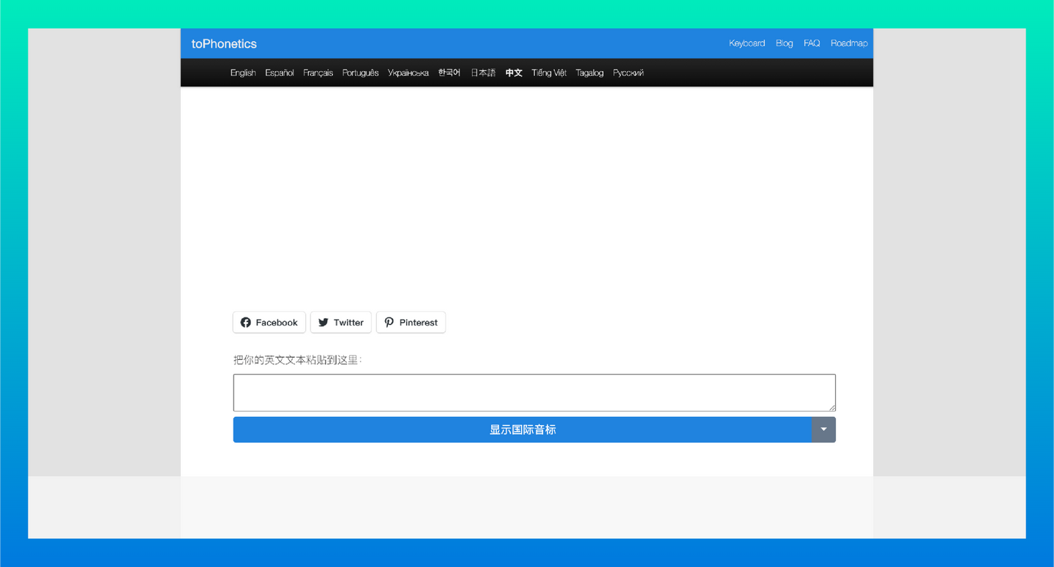Select the Tiếng Việt language
The image size is (1054, 567).
[x=548, y=72]
